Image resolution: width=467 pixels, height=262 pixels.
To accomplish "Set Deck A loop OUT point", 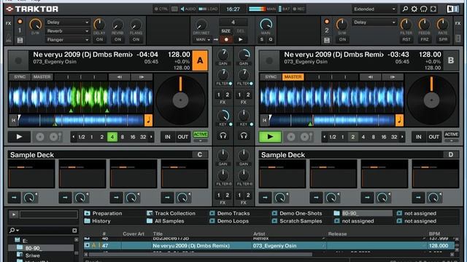I will pyautogui.click(x=183, y=137).
